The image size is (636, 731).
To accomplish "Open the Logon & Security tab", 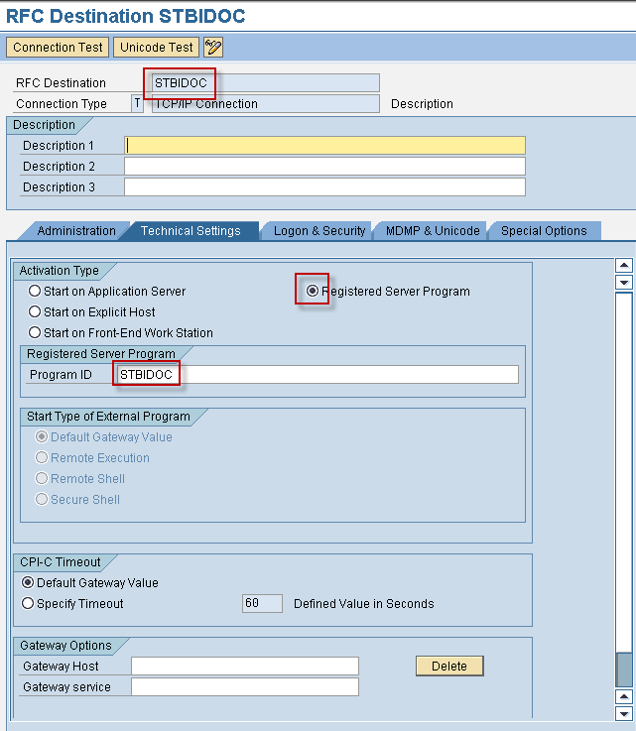I will (x=318, y=231).
